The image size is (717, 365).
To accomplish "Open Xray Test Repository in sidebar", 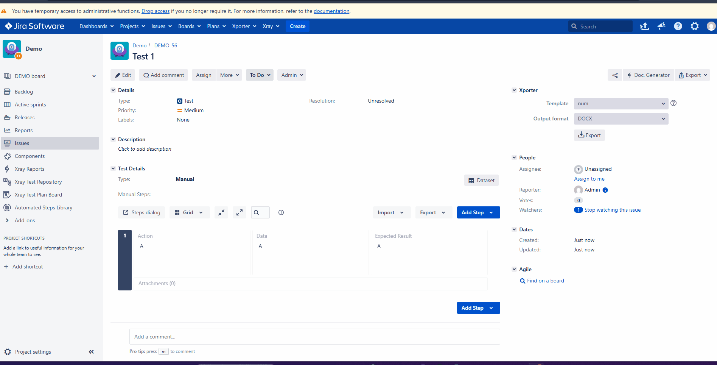I will pos(38,182).
